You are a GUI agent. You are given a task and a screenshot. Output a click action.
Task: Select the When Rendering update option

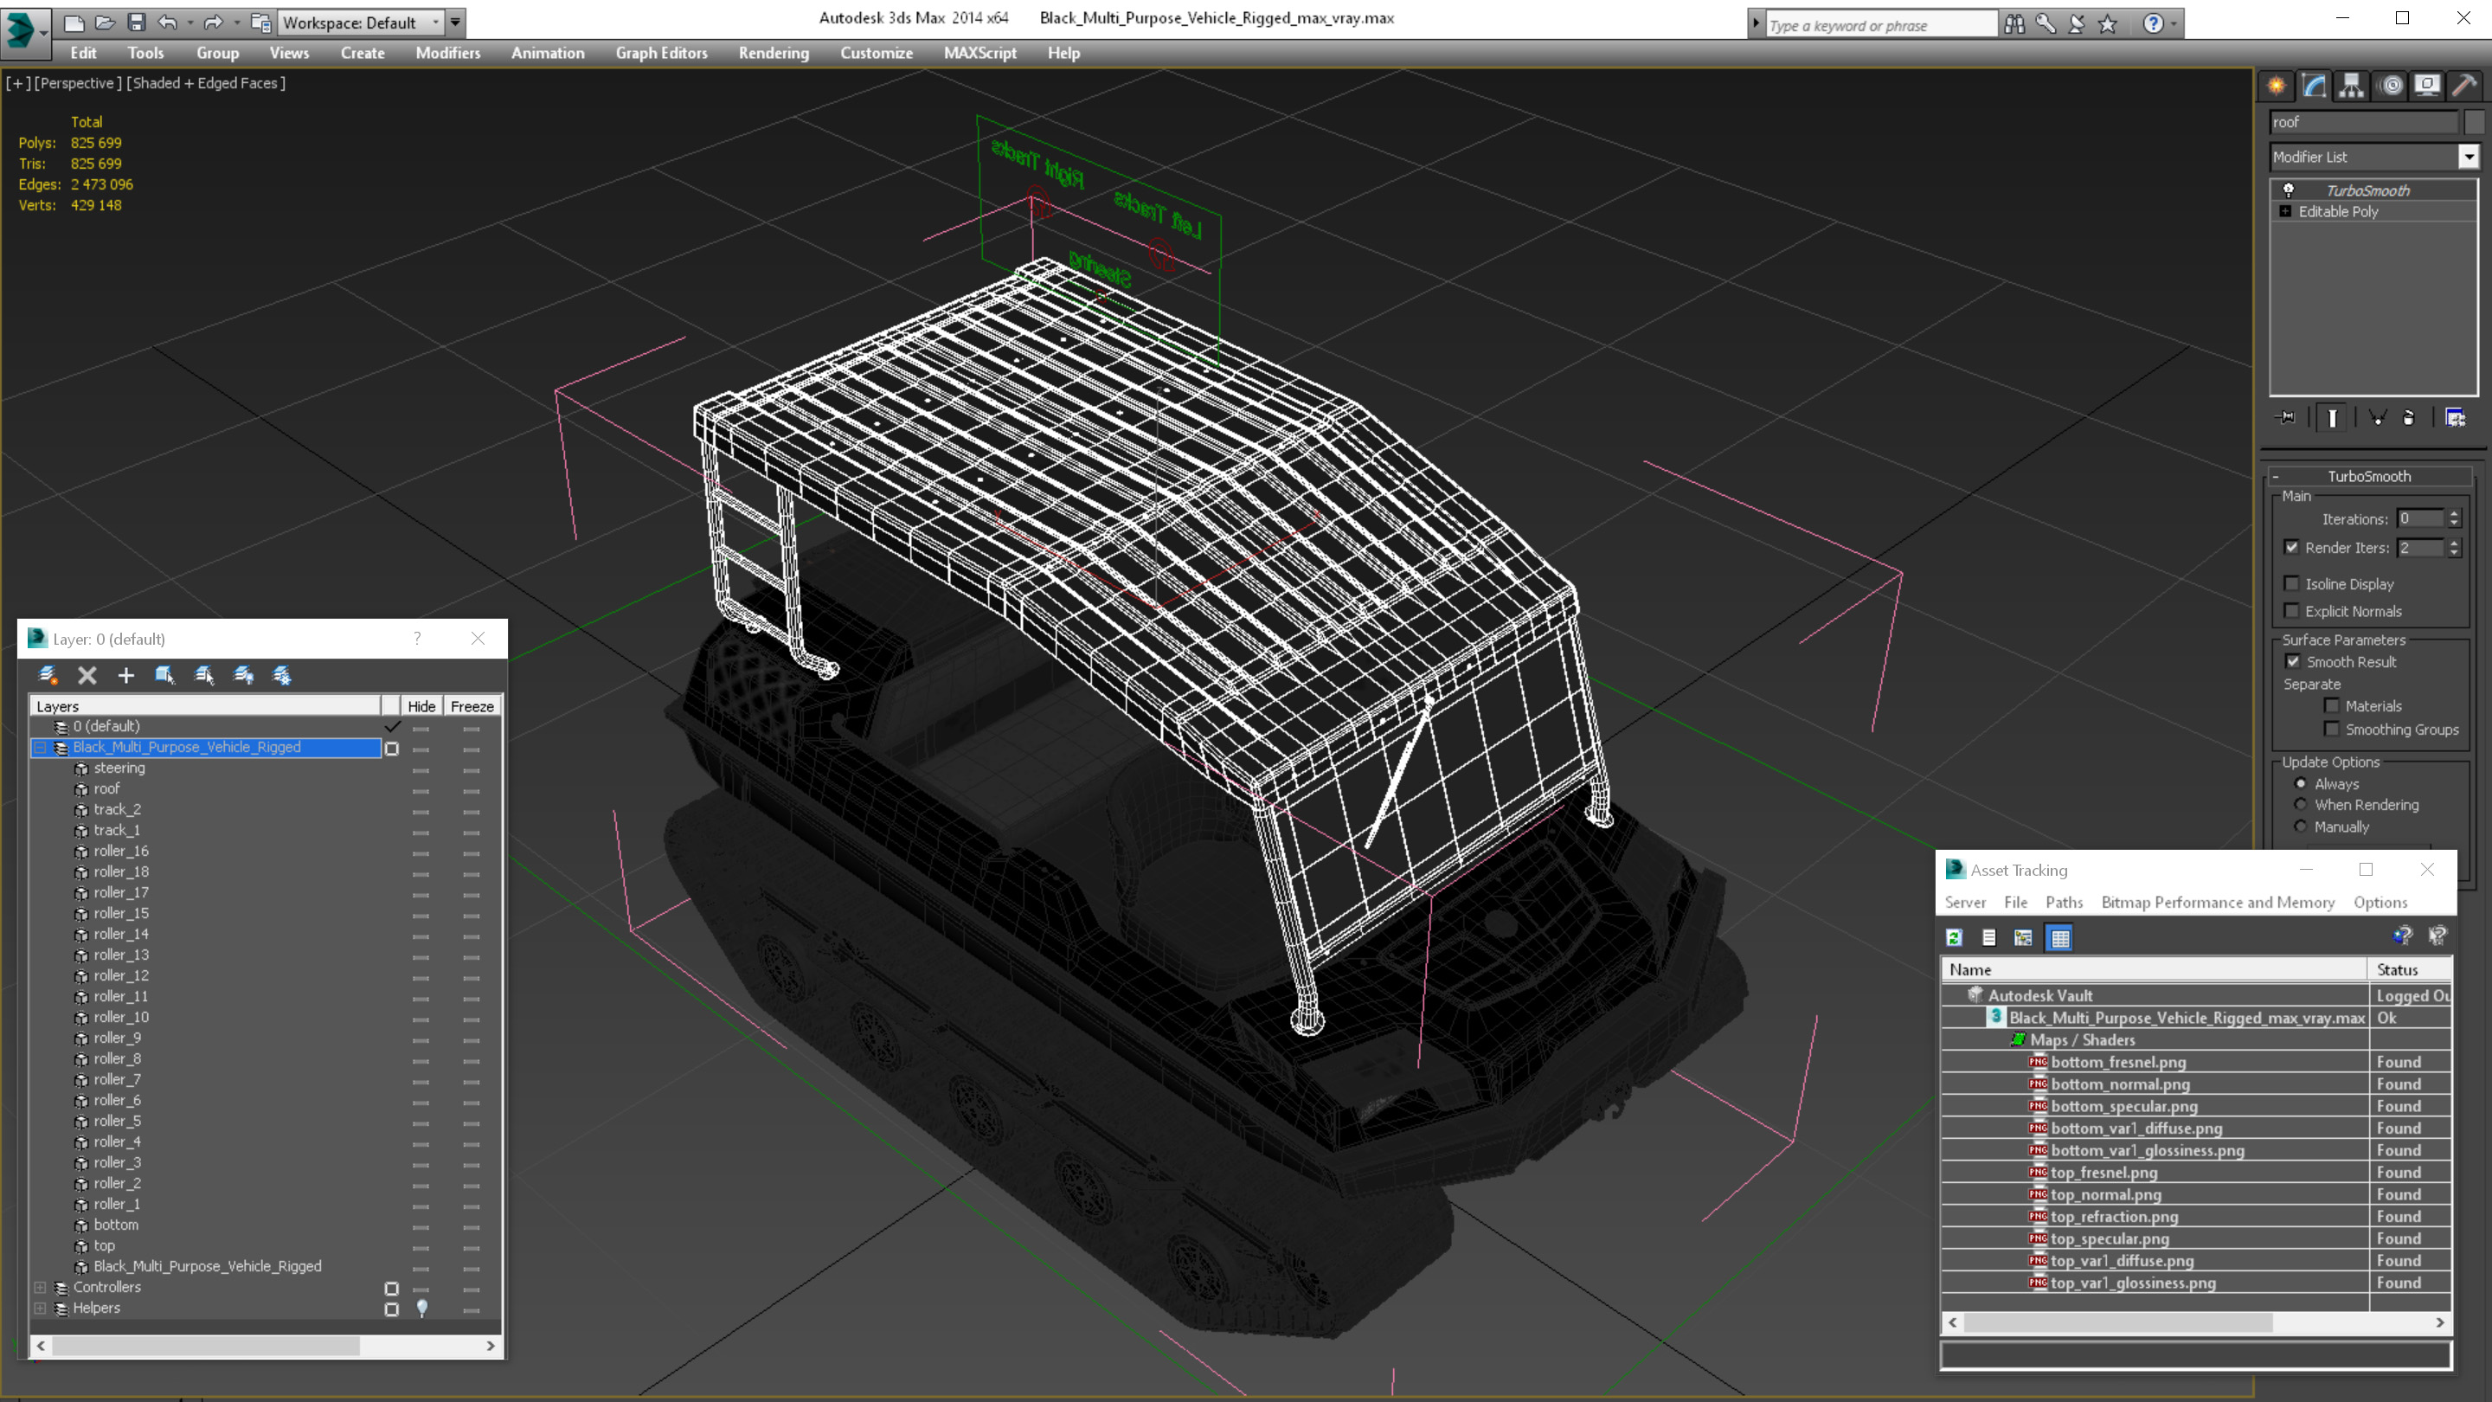(2301, 805)
